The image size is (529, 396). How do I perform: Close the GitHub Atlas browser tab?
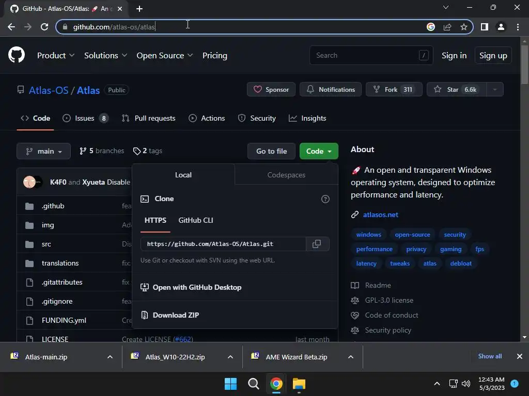(x=120, y=9)
